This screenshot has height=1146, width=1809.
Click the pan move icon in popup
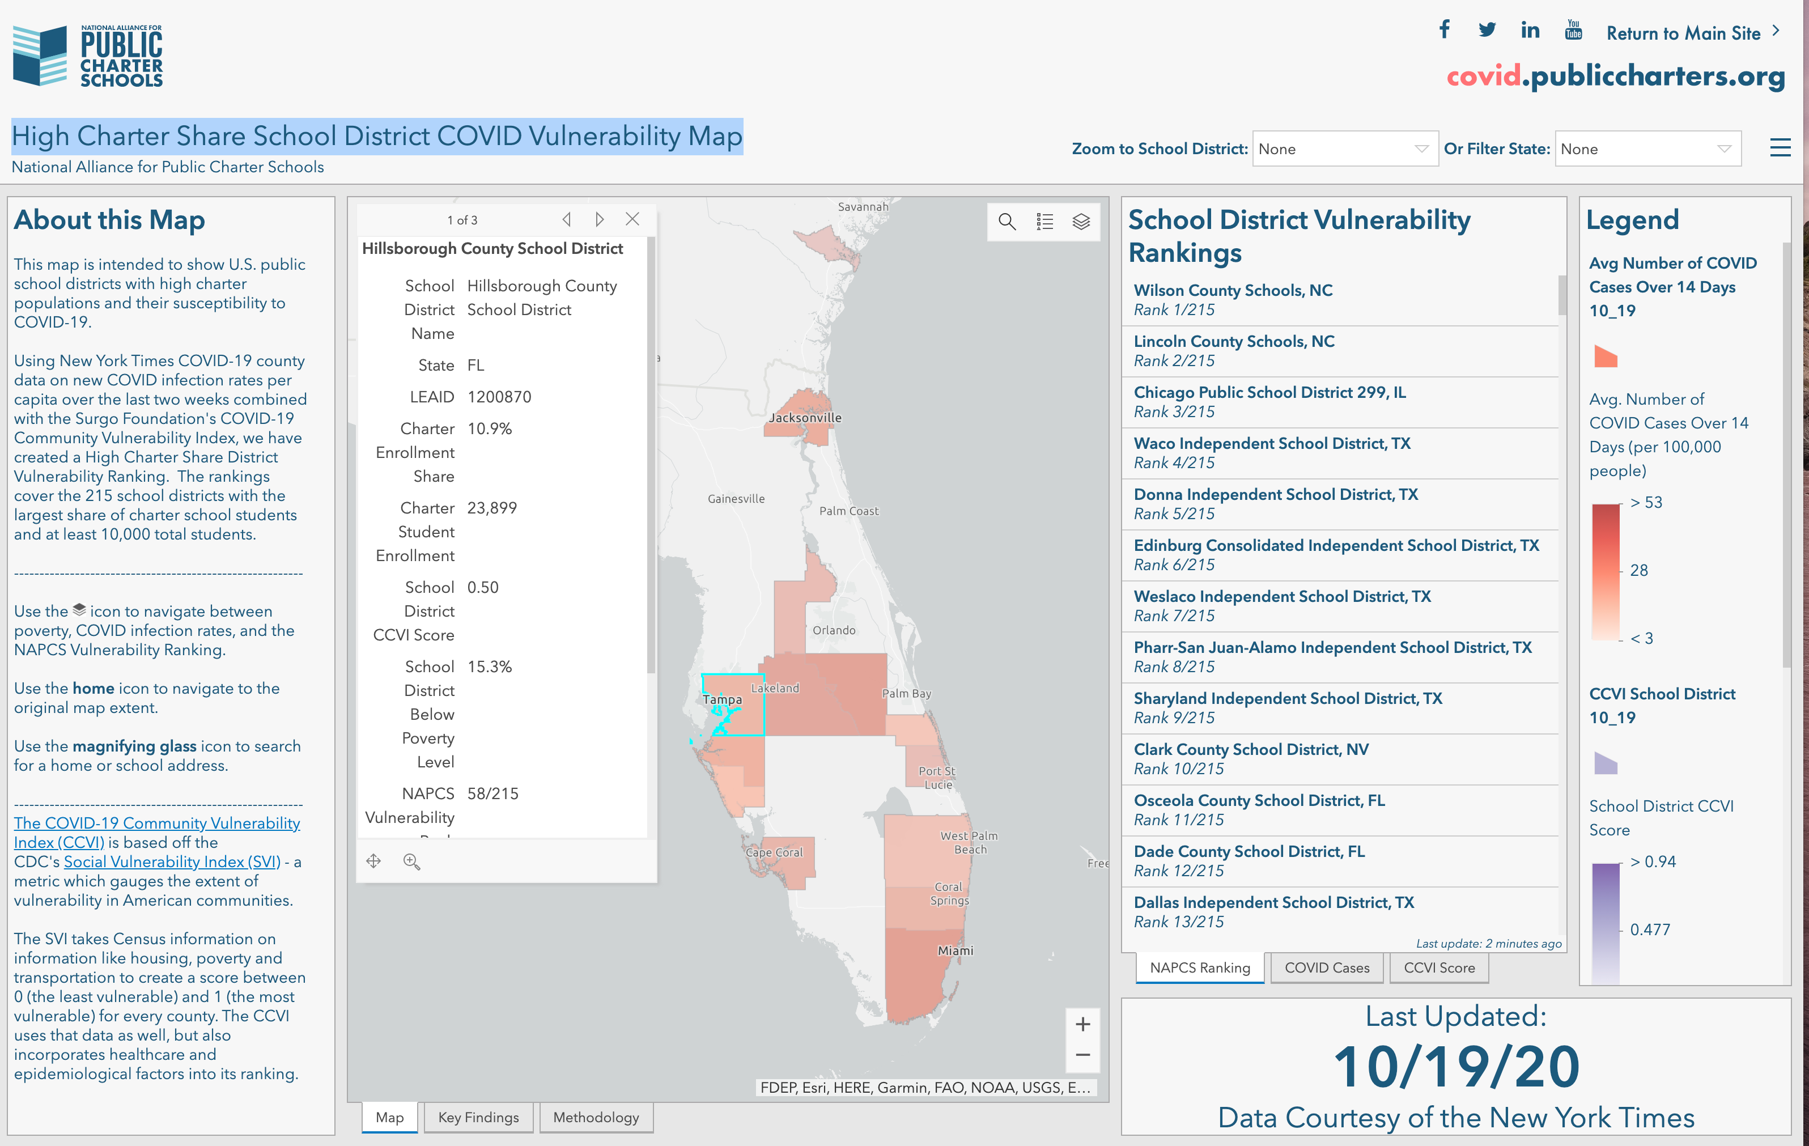374,862
